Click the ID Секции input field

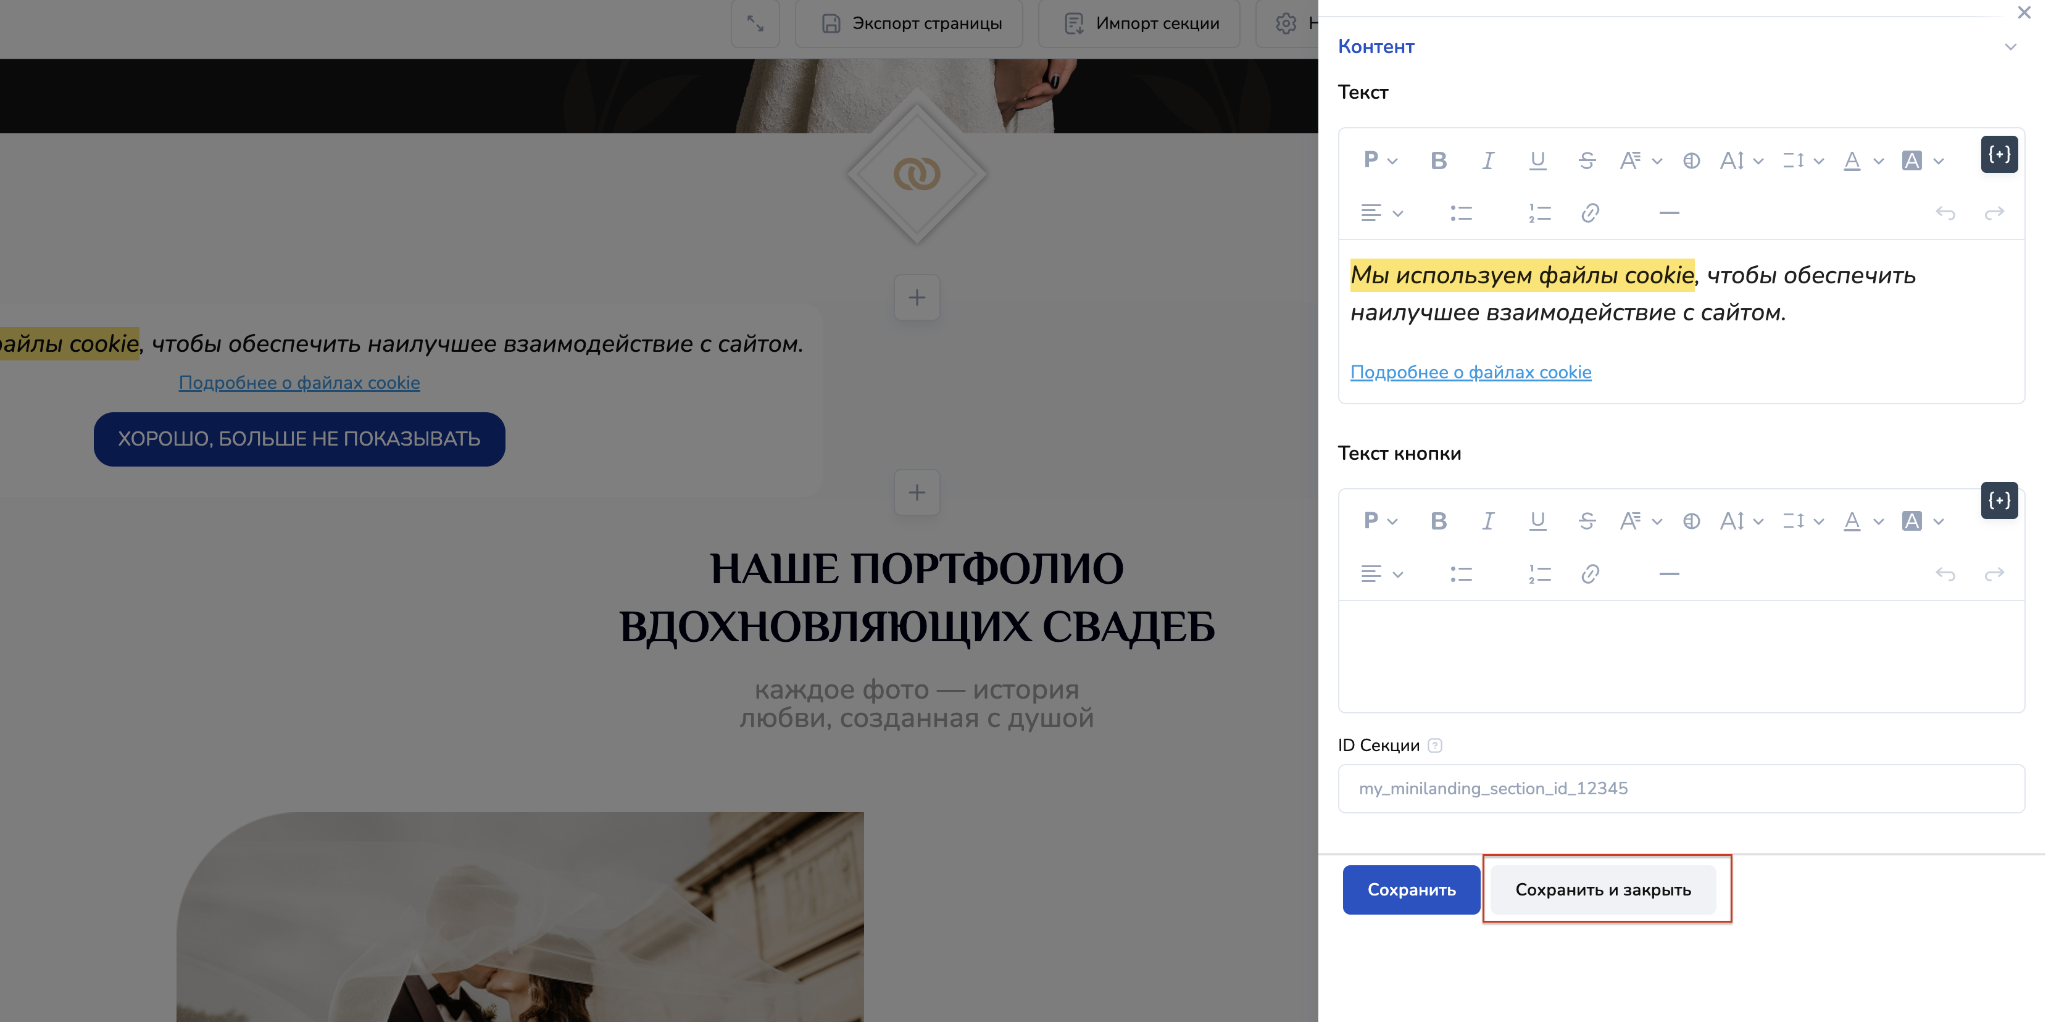1681,788
